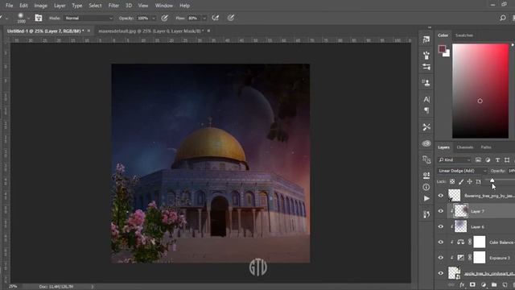Lock transparent pixels icon
The height and width of the screenshot is (290, 515).
pyautogui.click(x=452, y=181)
